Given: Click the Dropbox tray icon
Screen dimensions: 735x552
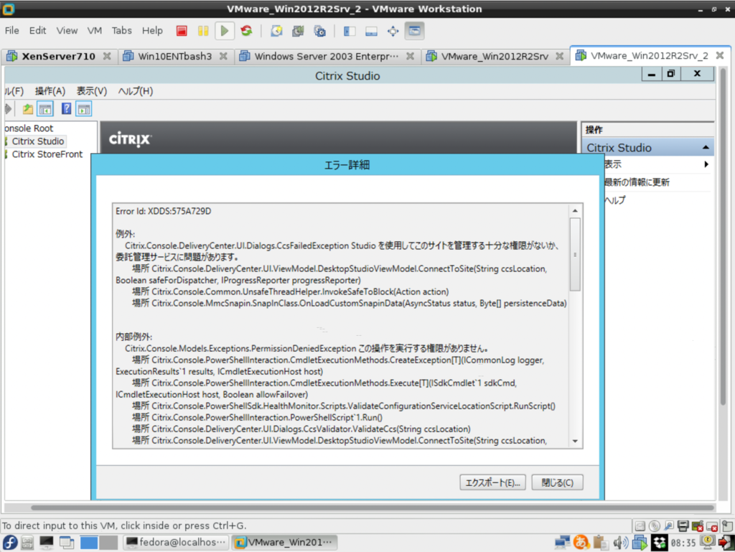Looking at the screenshot, I should 659,543.
